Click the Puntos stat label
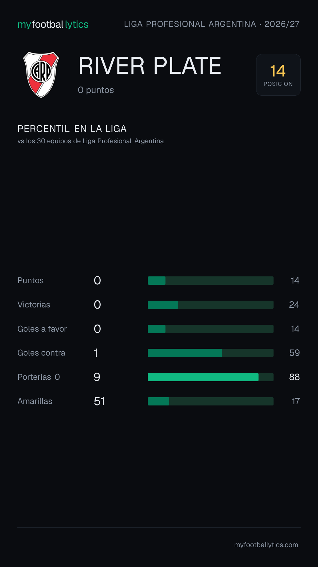This screenshot has height=567, width=318. [x=31, y=281]
